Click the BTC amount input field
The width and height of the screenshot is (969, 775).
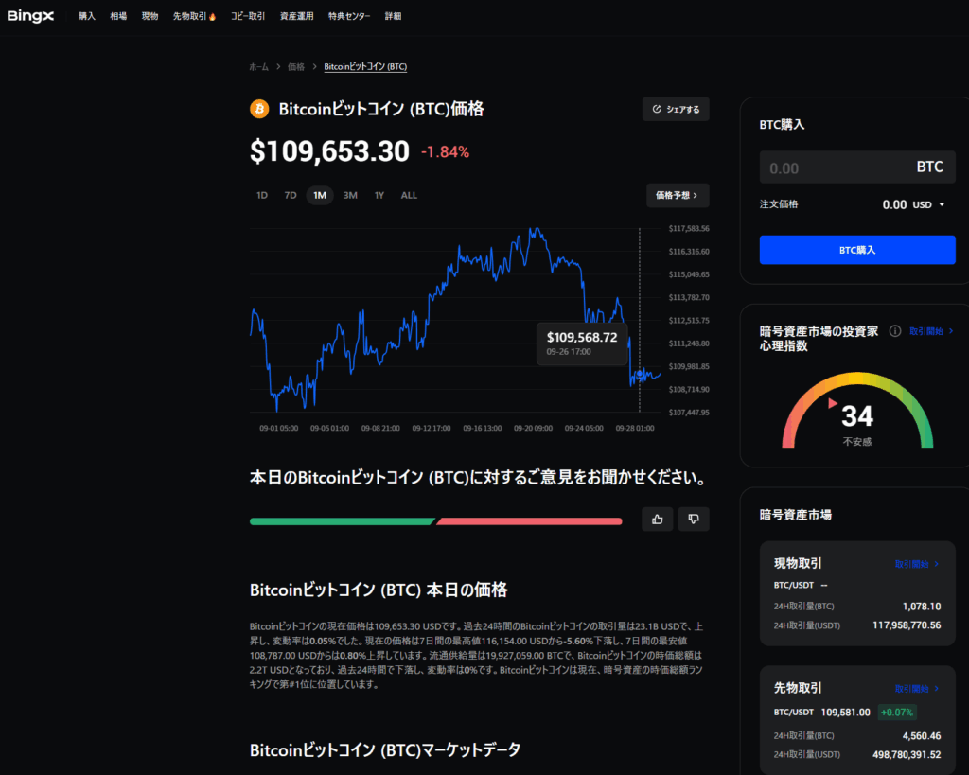[x=833, y=167]
